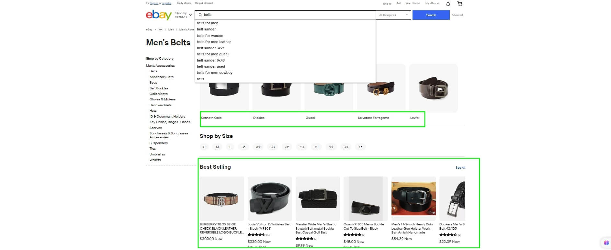611x250 pixels.
Task: Open Accessory Sets category
Action: click(x=162, y=77)
